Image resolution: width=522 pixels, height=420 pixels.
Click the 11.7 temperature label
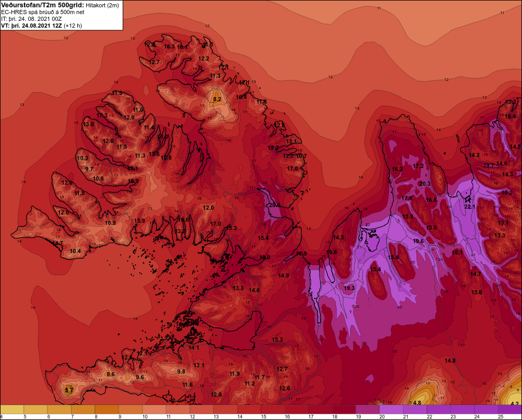(259, 377)
